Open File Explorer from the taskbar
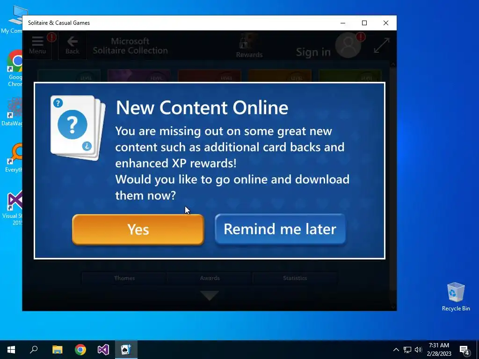 pos(57,350)
